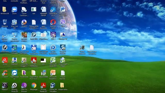Viewport: 165px width, 93px height.
Task: Click the 'Нужное Луке' icon label
Action: [44, 2]
